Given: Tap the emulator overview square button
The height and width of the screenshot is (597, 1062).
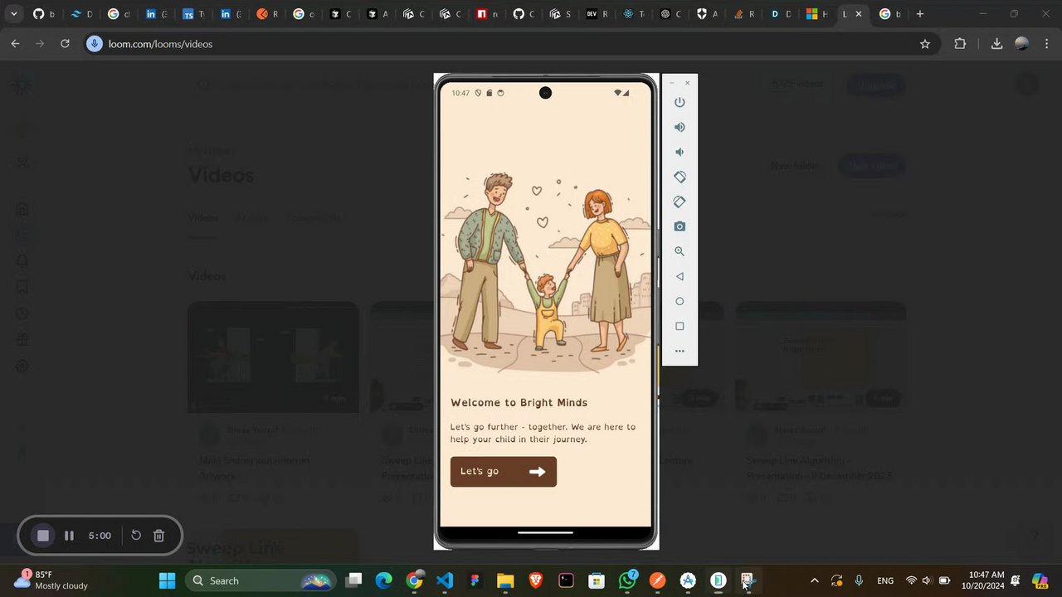Looking at the screenshot, I should coord(680,326).
